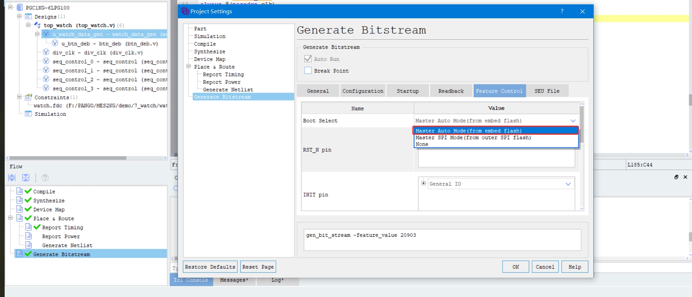
Task: Collapse the u_watch_data_gen module node
Action: click(37, 34)
